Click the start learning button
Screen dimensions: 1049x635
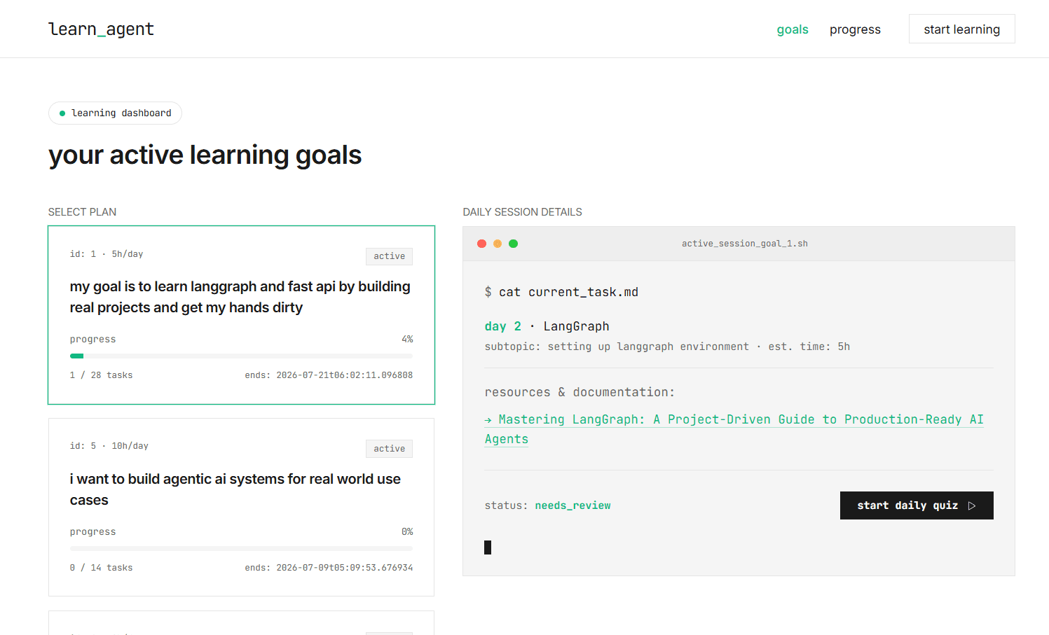(961, 29)
